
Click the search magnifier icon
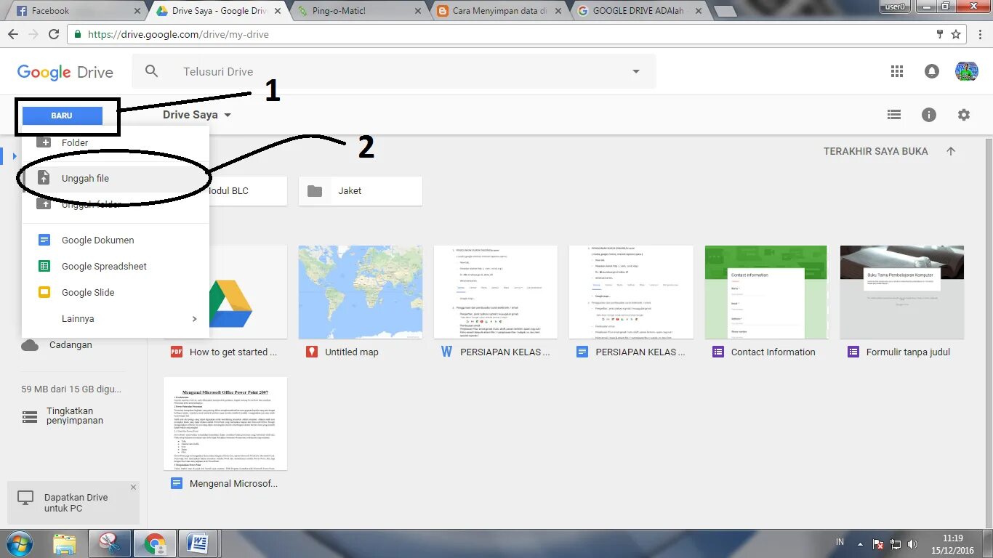tap(151, 71)
